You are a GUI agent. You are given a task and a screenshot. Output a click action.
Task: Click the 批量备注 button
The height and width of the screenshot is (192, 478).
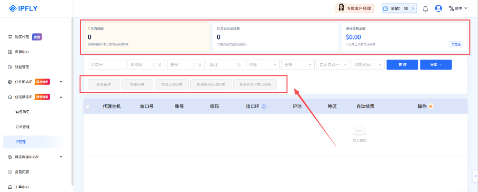pyautogui.click(x=103, y=84)
